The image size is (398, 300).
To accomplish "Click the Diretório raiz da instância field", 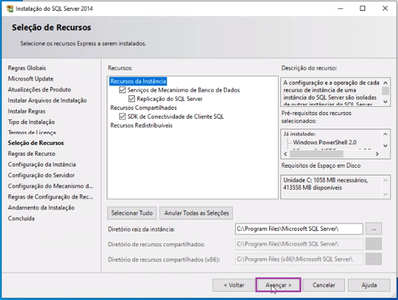I will (299, 229).
